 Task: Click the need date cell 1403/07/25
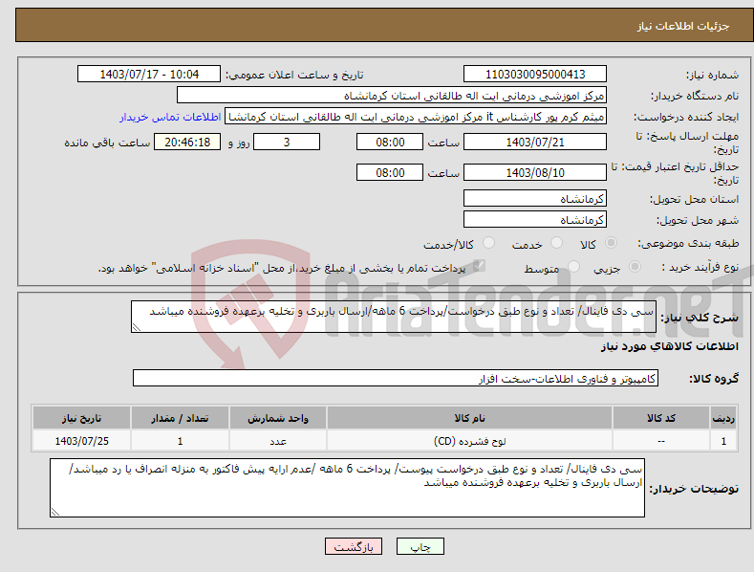(82, 441)
